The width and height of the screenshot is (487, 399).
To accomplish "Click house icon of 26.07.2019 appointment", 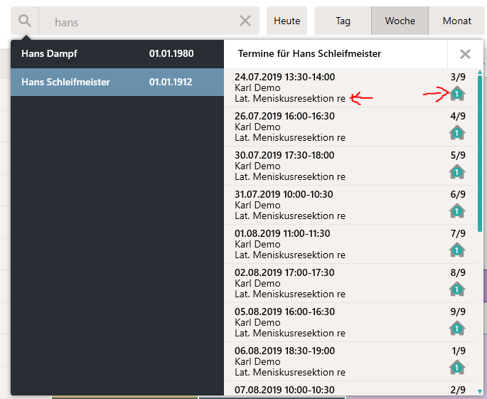I will click(x=457, y=133).
